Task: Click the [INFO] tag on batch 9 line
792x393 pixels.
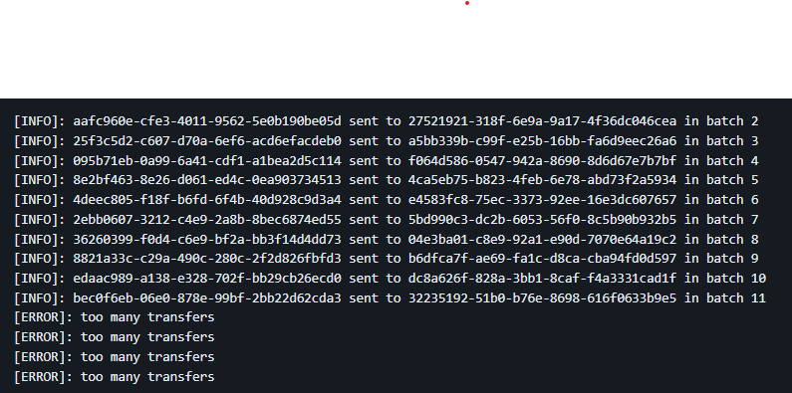Action: coord(40,259)
